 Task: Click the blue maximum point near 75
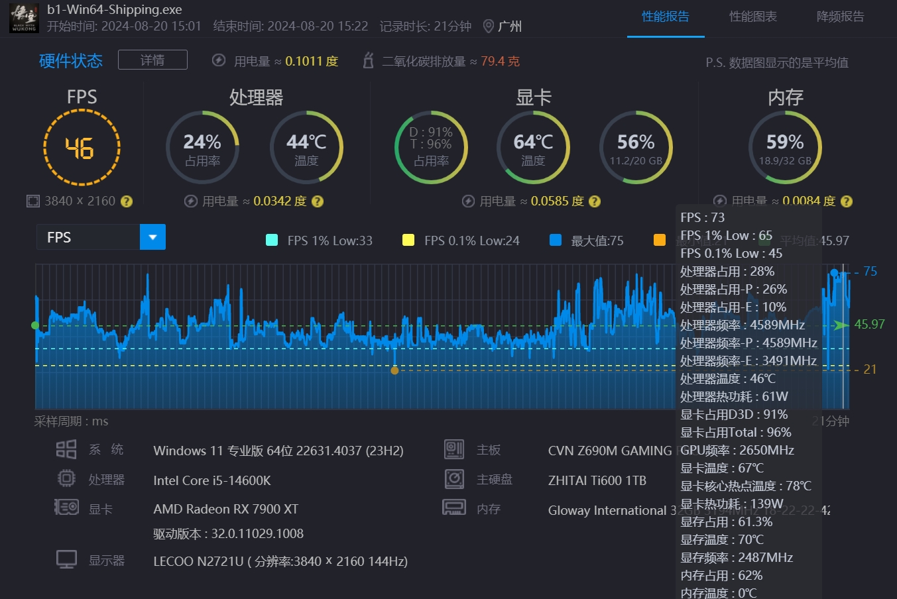click(834, 272)
